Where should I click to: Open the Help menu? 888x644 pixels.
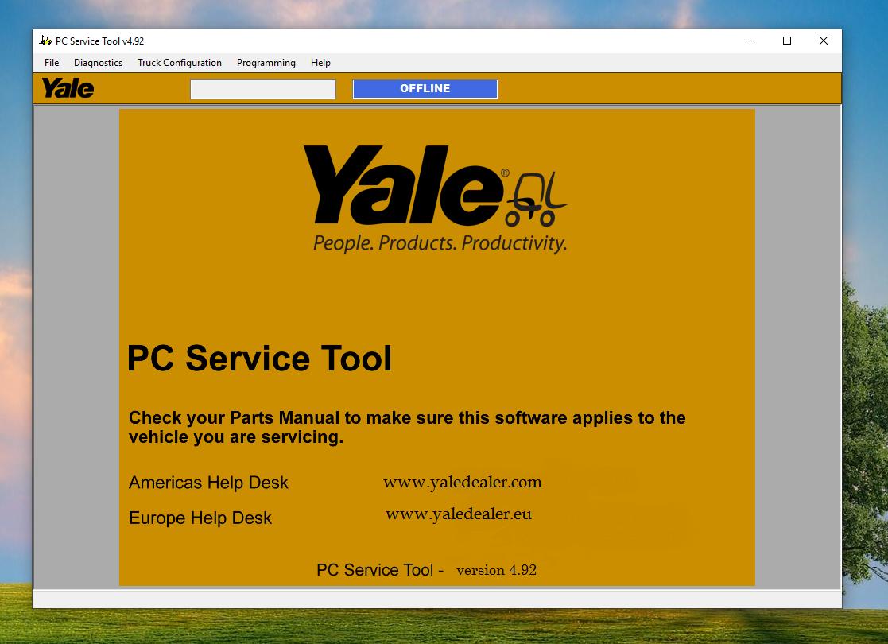[x=320, y=63]
